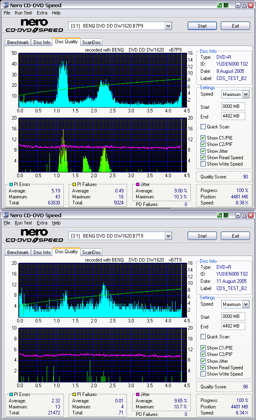Click the floppy disk save icon in B7P9 window
Viewport: 256px width, 420px height.
pos(226,5)
